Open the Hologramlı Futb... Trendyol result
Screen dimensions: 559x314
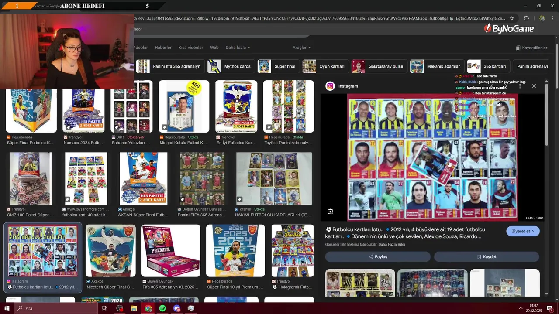pos(292,251)
